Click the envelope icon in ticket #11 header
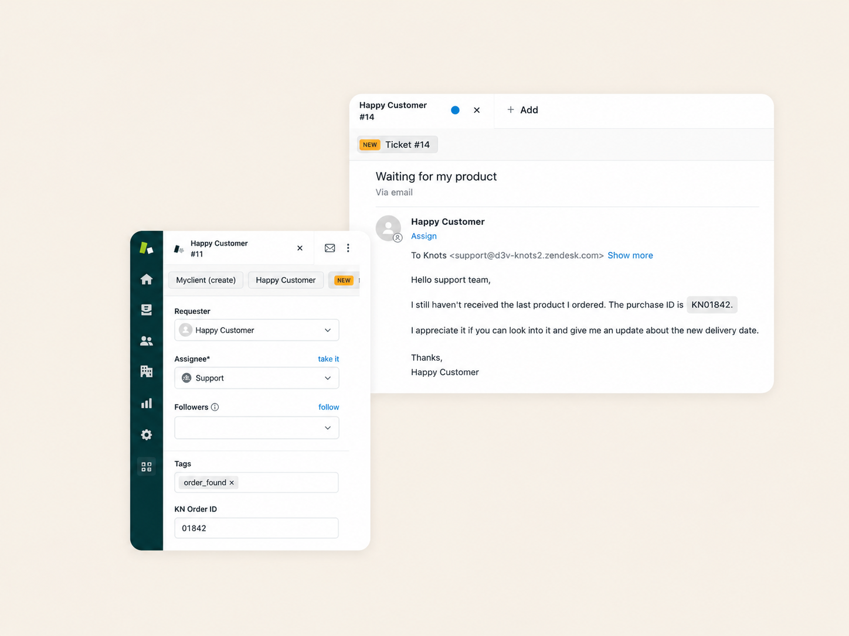Viewport: 849px width, 636px height. pyautogui.click(x=330, y=248)
